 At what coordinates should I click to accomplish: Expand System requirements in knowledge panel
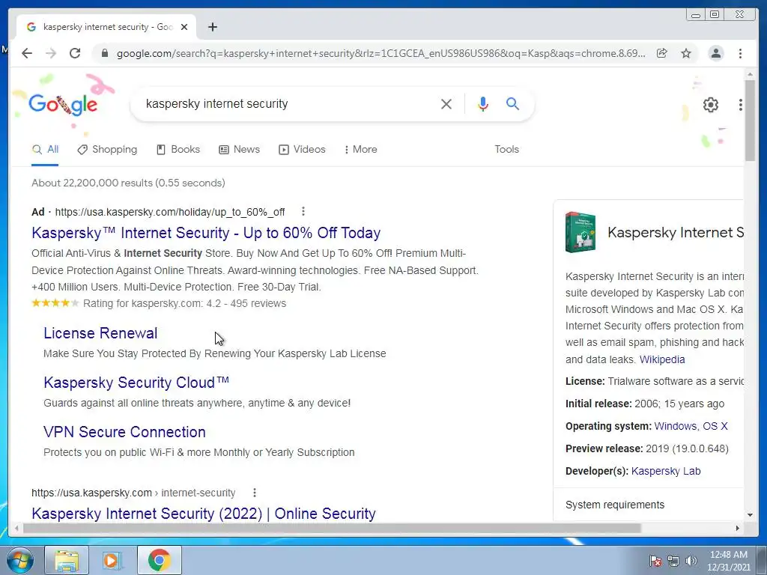click(615, 505)
